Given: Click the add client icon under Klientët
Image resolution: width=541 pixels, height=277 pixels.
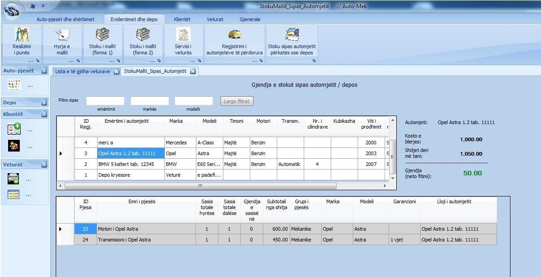Looking at the screenshot, I should tap(14, 130).
